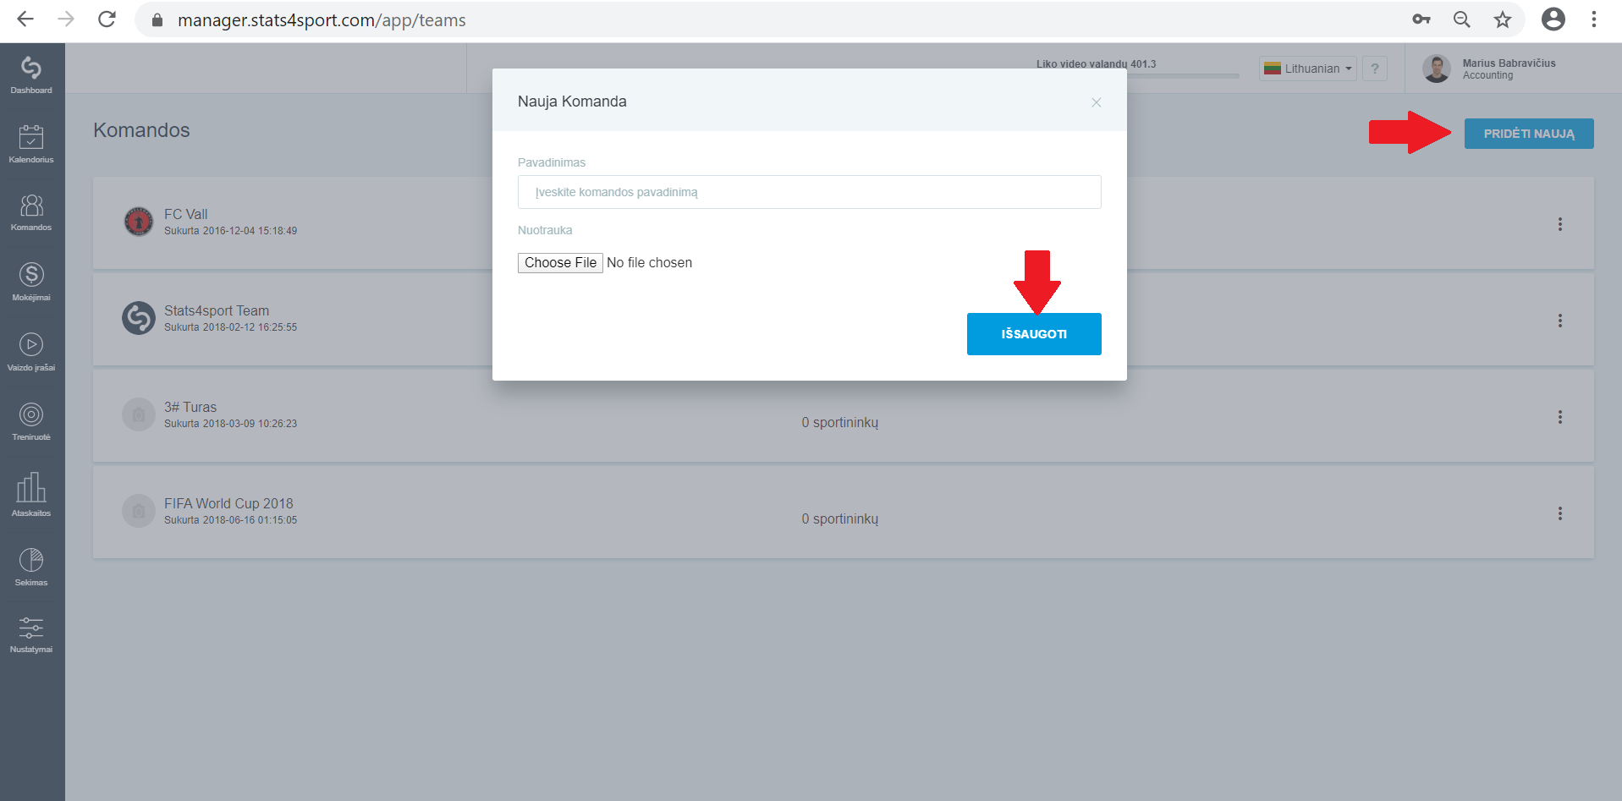Click FIFA World Cup 2018 team name

pyautogui.click(x=228, y=503)
